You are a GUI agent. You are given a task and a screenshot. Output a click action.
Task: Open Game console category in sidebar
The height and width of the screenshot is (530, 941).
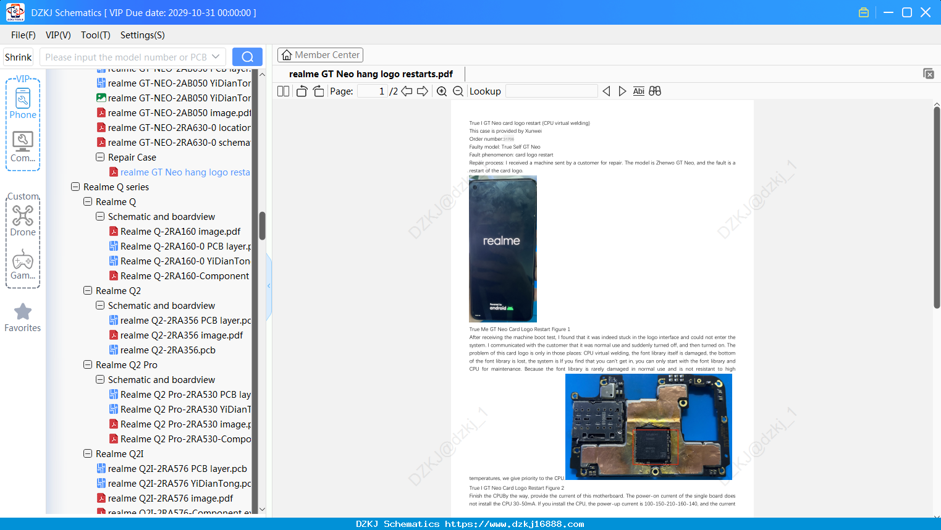coord(23,264)
